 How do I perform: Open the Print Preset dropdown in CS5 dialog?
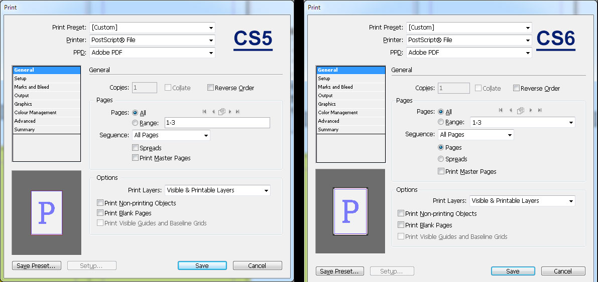pyautogui.click(x=152, y=28)
